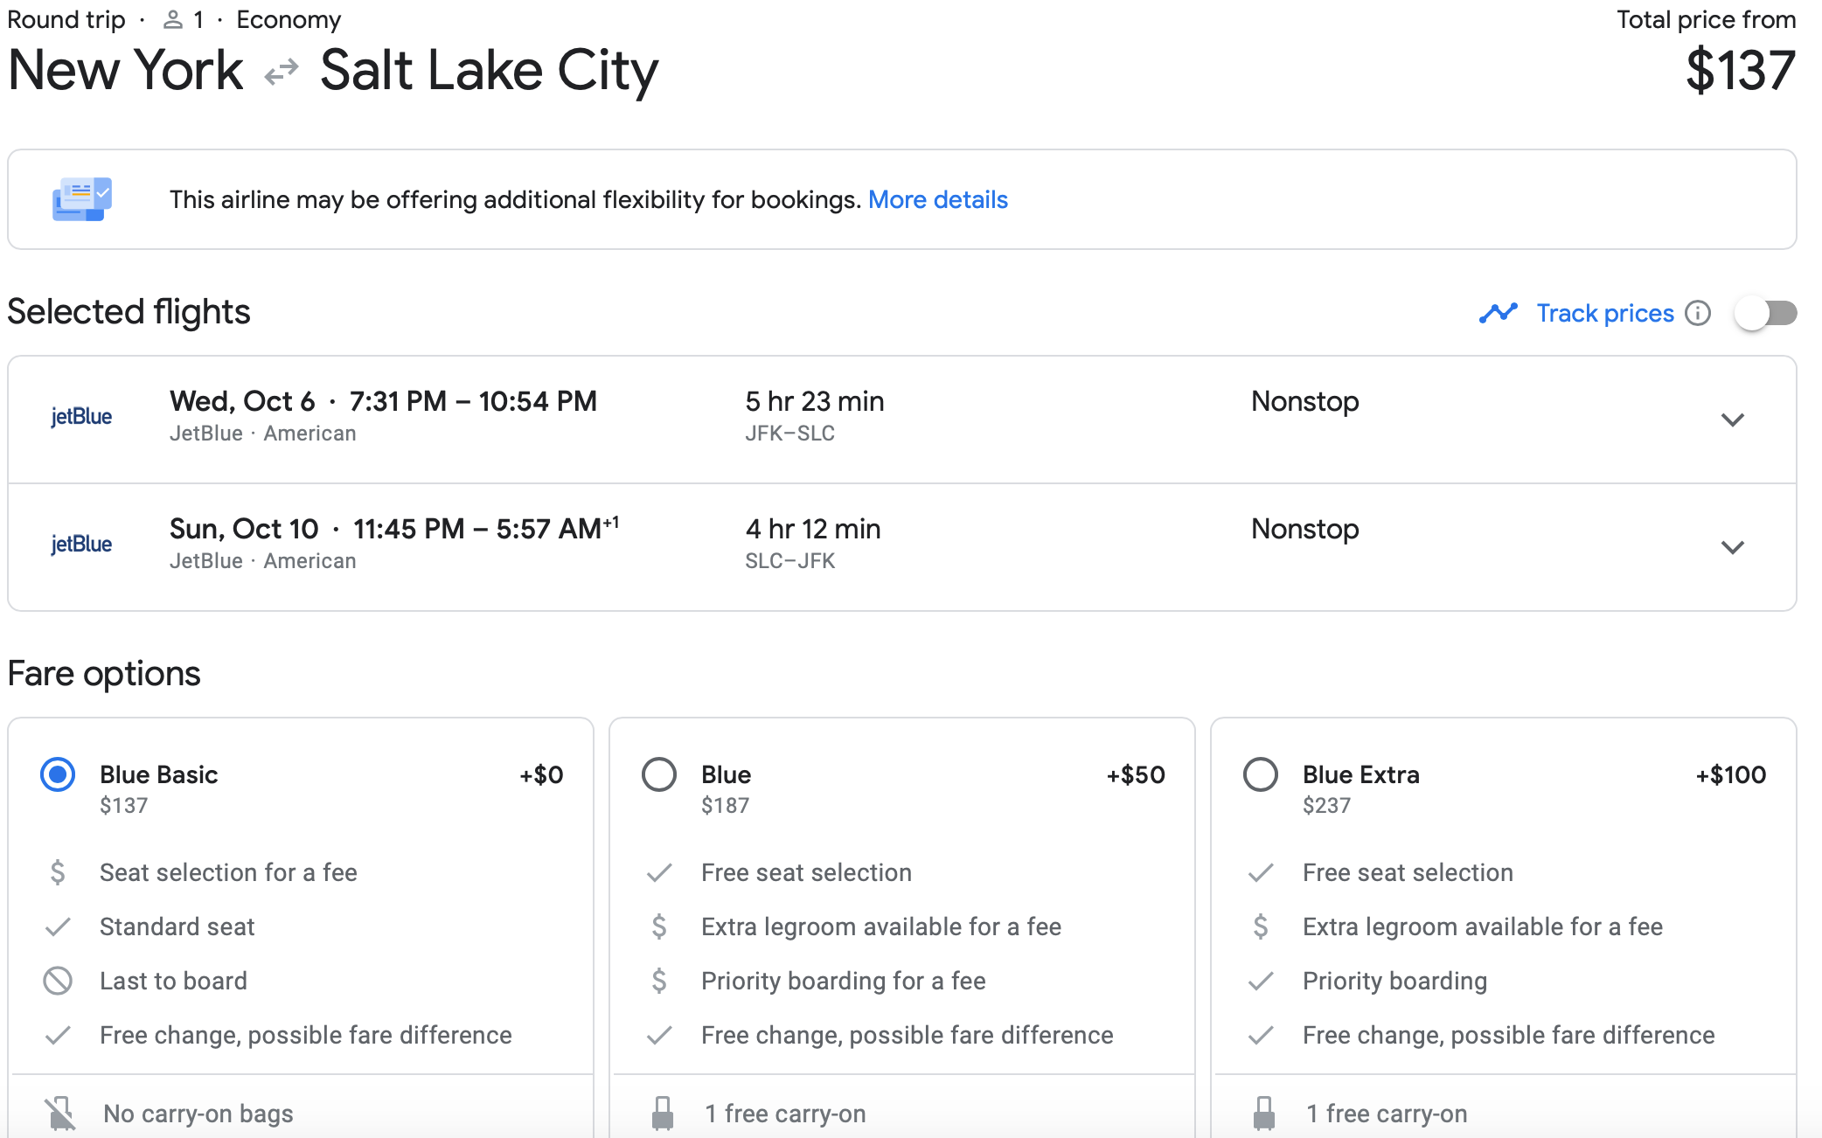Click the Blue fare $187 price text
Screen dimensions: 1822x1138
pos(725,806)
